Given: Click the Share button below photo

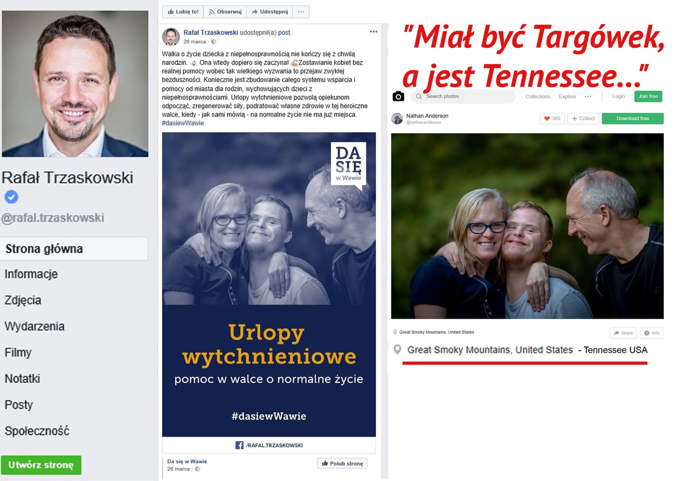Looking at the screenshot, I should click(623, 333).
